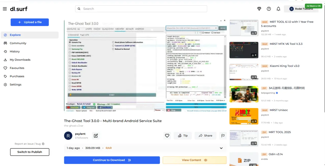The width and height of the screenshot is (325, 166).
Task: Open MRST Unisoc thumbnail
Action: click(x=244, y=116)
